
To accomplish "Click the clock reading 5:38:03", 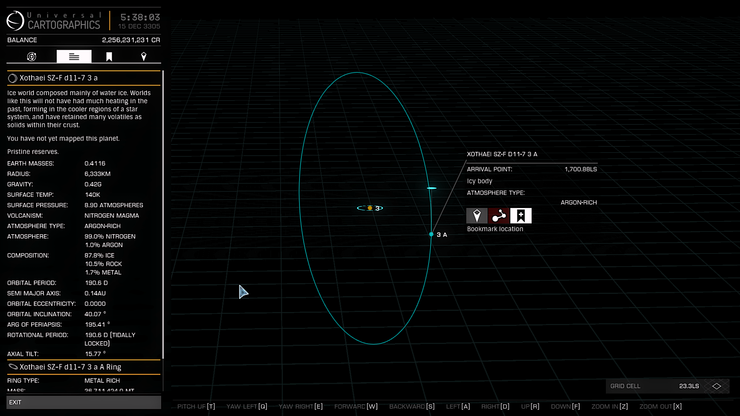I will 140,17.
